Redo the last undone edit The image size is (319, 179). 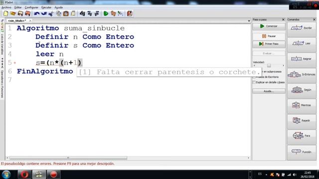click(44, 13)
